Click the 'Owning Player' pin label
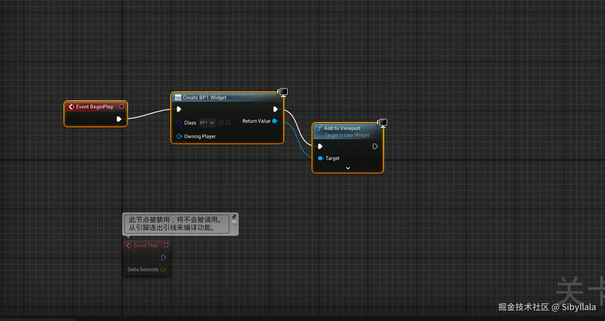 pos(200,136)
